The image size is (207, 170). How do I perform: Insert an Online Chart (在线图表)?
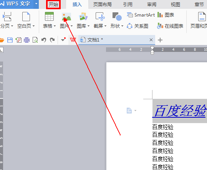170,26
